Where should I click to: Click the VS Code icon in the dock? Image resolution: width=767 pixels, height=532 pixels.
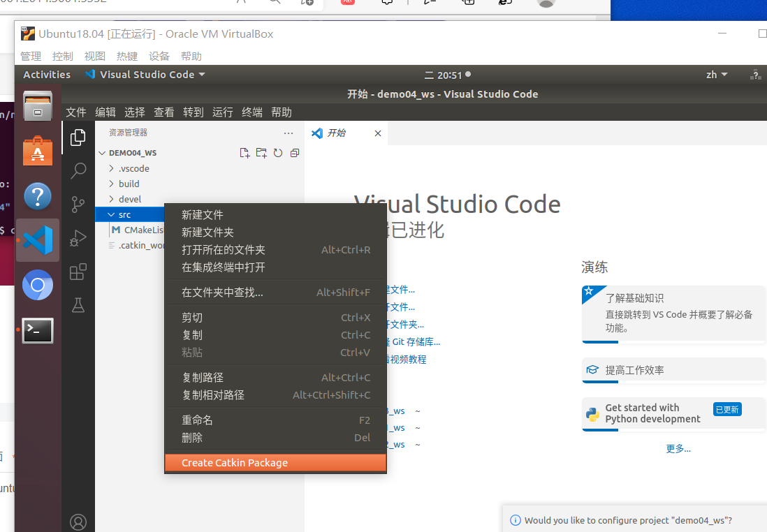(x=38, y=240)
